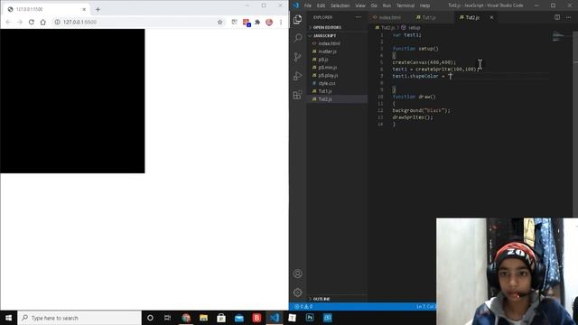Click the site information icon in the address bar
The image size is (578, 325).
pyautogui.click(x=57, y=22)
